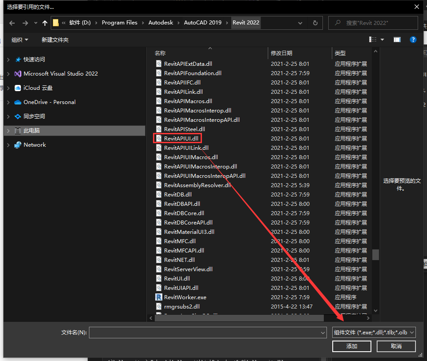
Task: Go back using the back arrow
Action: tap(12, 23)
